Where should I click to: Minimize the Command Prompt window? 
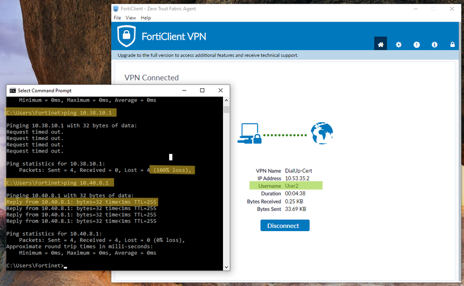click(184, 90)
